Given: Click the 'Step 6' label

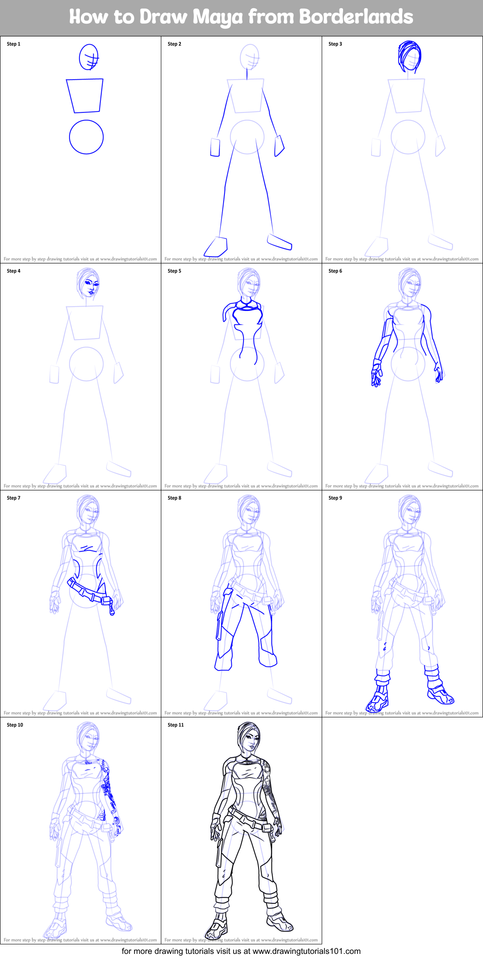Looking at the screenshot, I should 335,271.
